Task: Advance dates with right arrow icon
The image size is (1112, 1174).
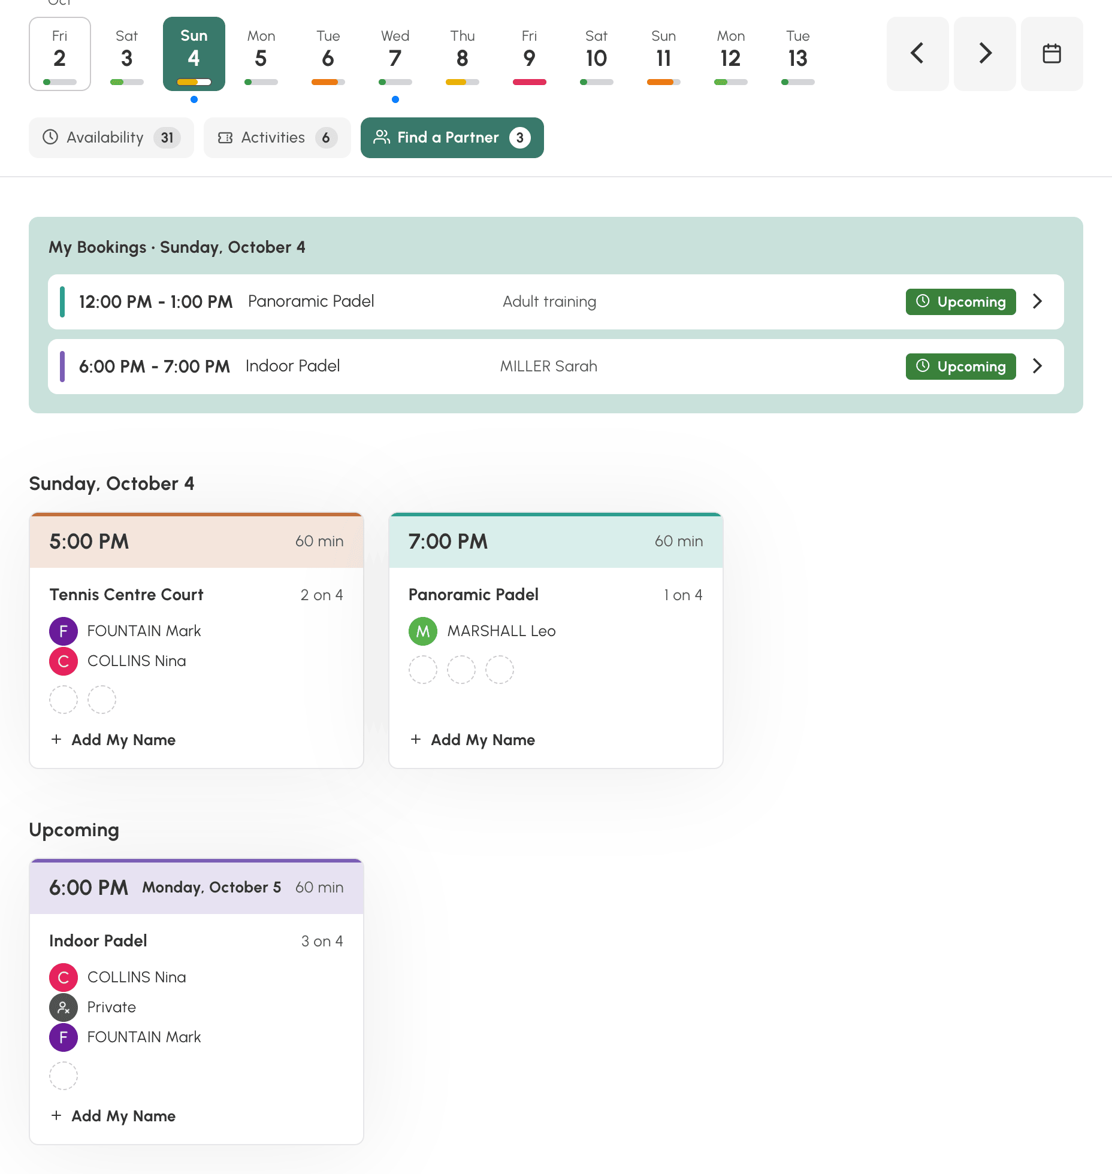Action: [984, 54]
